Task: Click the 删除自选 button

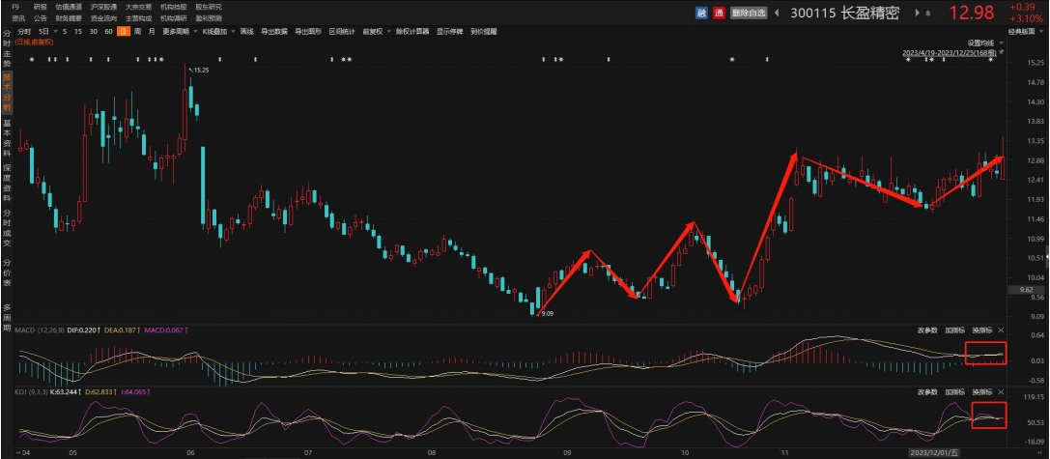Action: [x=747, y=13]
